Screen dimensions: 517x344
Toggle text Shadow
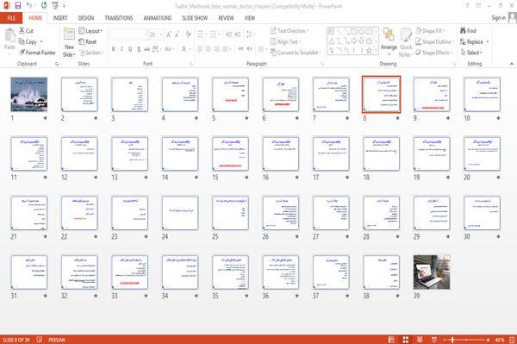coord(139,49)
